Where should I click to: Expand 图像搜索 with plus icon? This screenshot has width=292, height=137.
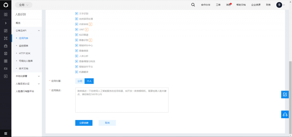(76, 51)
